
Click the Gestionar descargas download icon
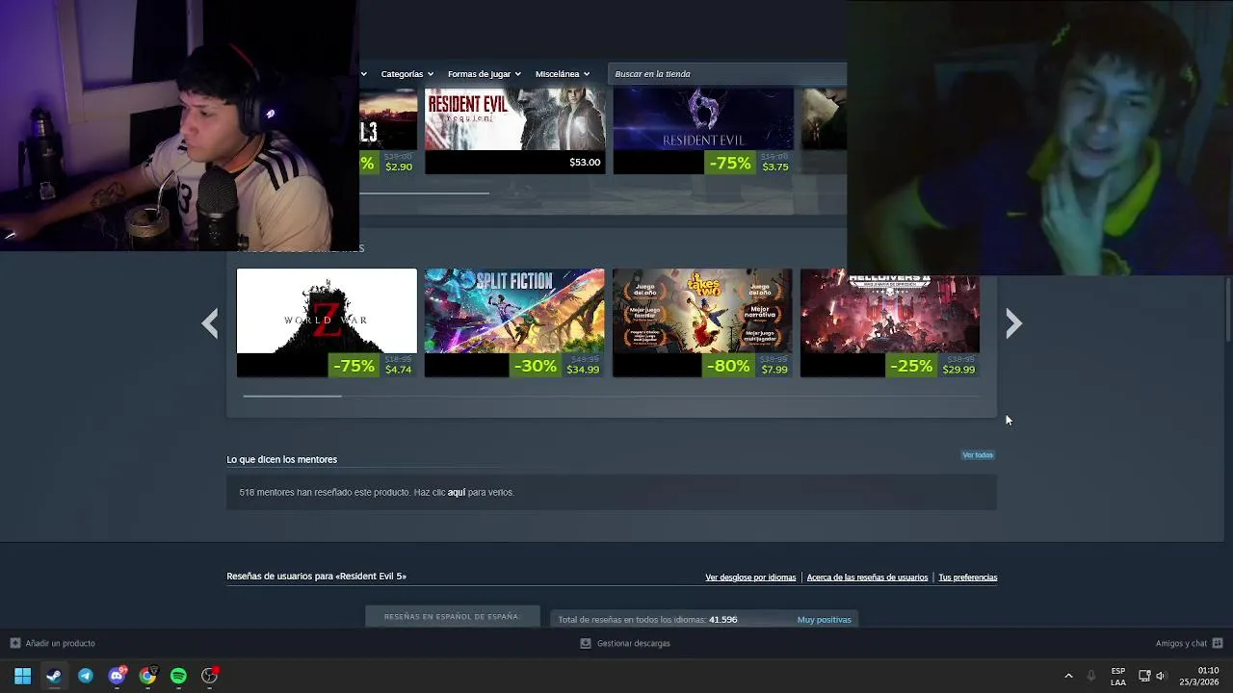pos(586,643)
